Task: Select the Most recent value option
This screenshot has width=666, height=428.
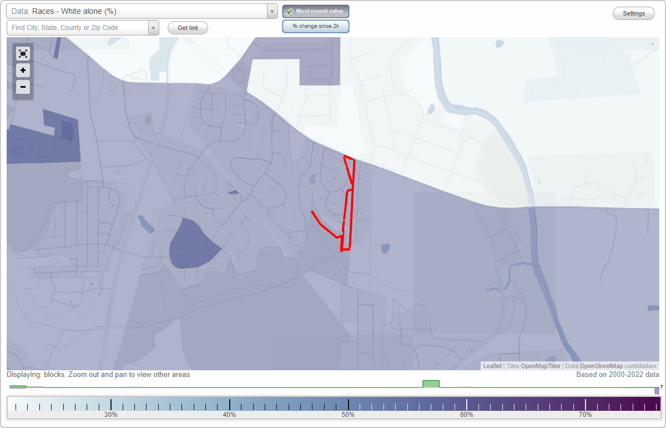Action: pos(316,11)
